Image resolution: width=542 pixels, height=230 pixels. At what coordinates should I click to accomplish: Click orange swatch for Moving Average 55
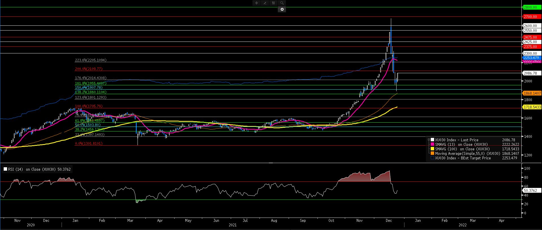point(432,153)
